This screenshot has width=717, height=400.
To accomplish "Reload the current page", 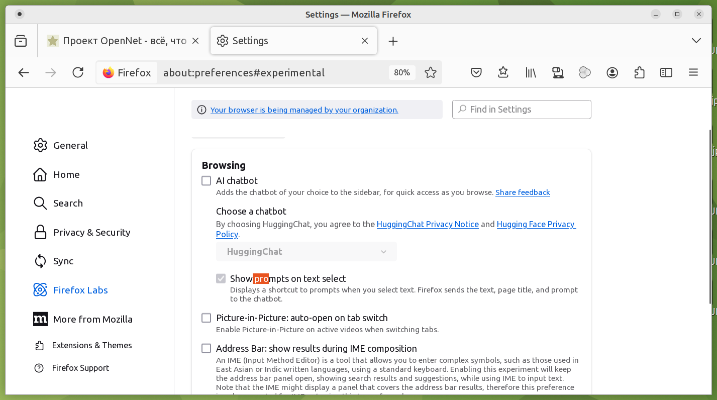I will coord(78,73).
